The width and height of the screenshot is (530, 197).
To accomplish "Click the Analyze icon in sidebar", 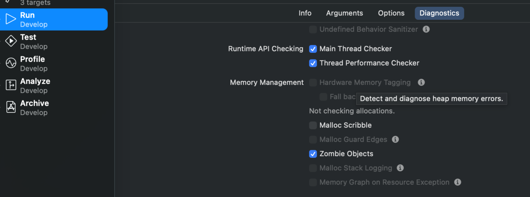I will [x=11, y=85].
